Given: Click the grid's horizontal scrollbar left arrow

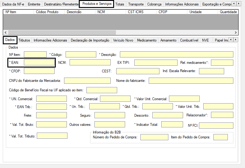Looking at the screenshot, I should coord(6,33).
